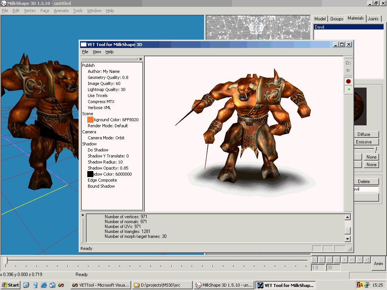
Task: Open the Windows Start menu
Action: coord(10,285)
